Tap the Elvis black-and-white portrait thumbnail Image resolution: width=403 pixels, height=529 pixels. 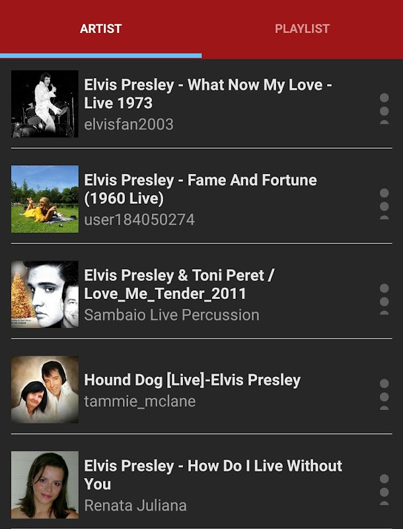pos(45,294)
